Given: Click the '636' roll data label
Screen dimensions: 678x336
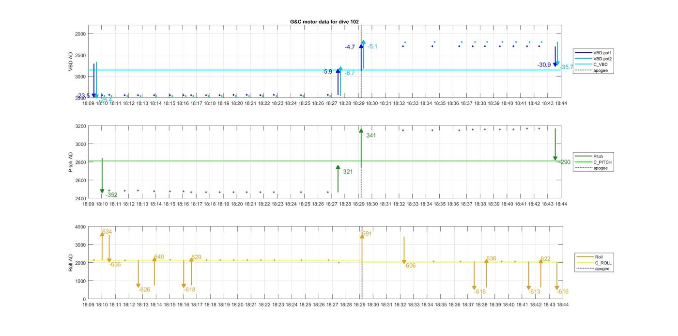Looking at the screenshot, I should 491,259.
